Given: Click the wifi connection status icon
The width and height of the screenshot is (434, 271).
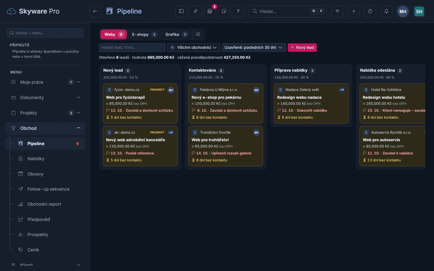Looking at the screenshot, I should coord(337,11).
